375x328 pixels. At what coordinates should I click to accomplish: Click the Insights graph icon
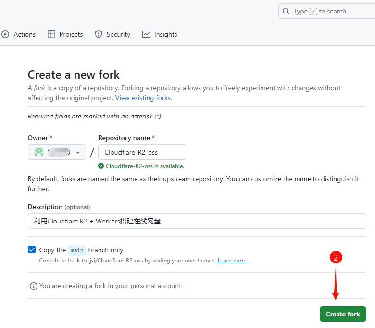tap(146, 34)
